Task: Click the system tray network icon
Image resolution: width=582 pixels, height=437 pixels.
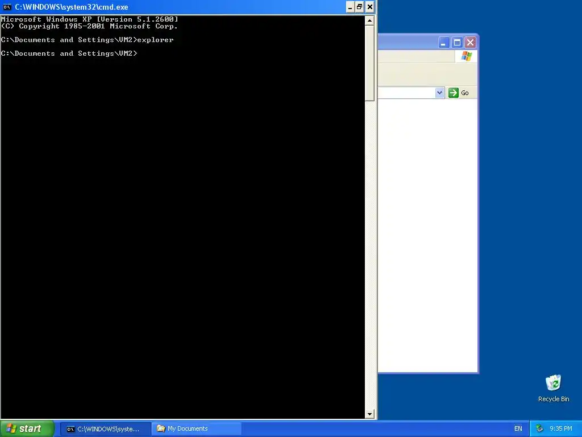Action: pyautogui.click(x=539, y=429)
